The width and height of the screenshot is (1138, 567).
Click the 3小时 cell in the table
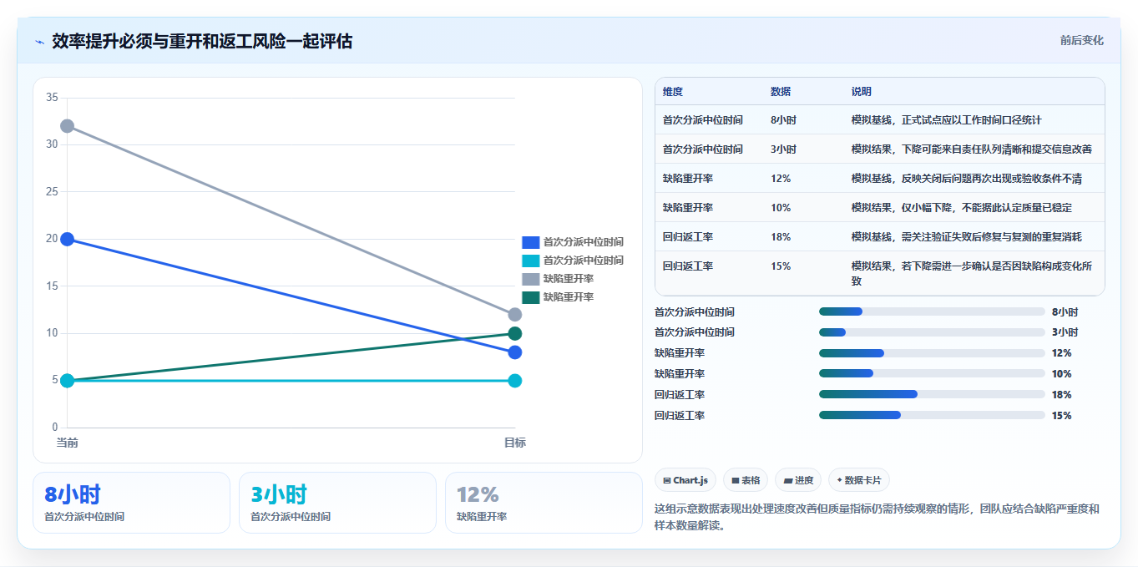pos(783,149)
